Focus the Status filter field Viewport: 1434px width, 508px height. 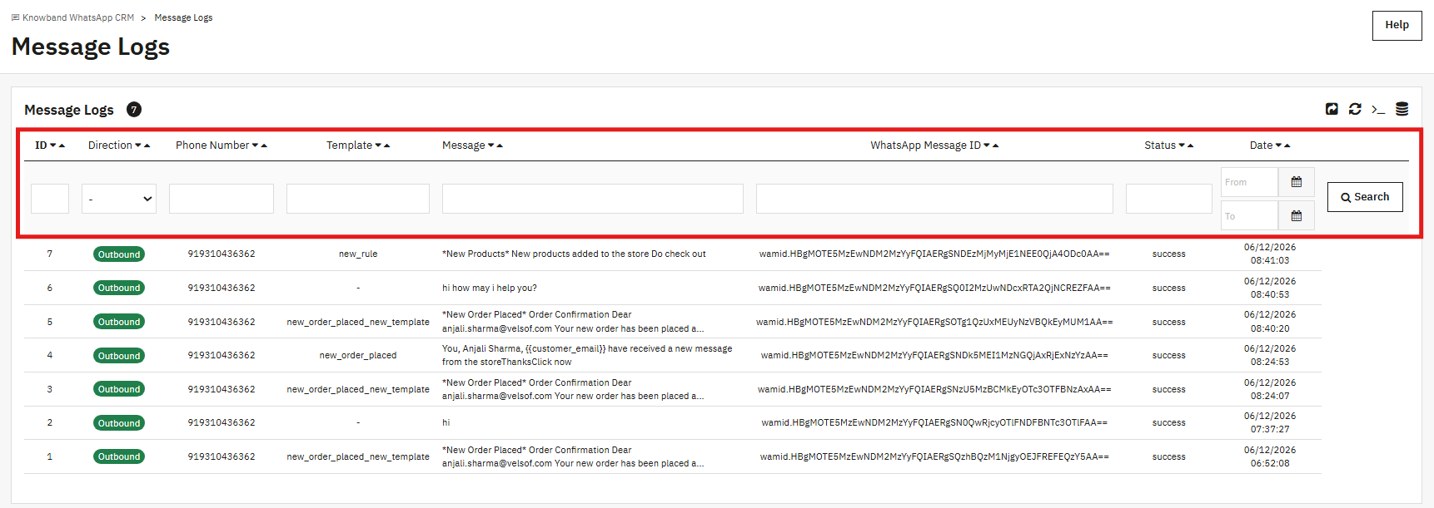pos(1169,199)
